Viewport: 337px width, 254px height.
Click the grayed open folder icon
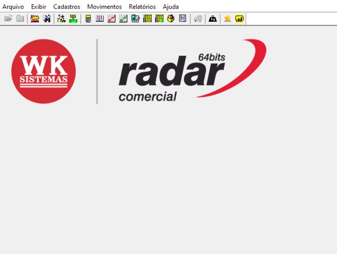tap(8, 19)
